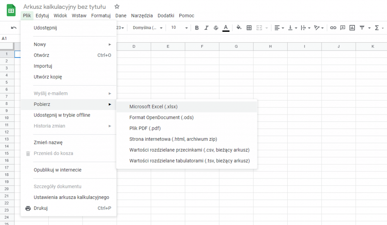Expand merge cells options arrow
This screenshot has width=387, height=225.
click(x=266, y=28)
